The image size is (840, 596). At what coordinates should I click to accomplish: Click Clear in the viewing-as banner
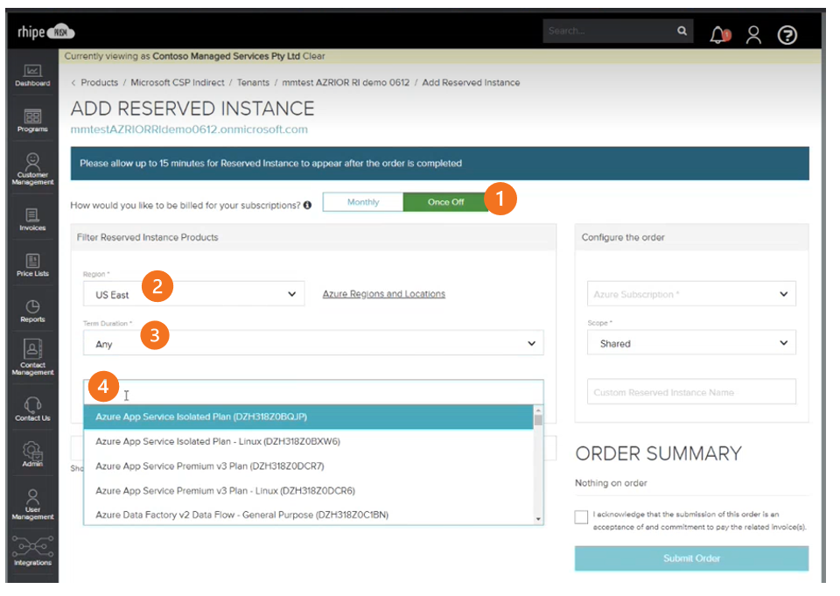[x=313, y=56]
